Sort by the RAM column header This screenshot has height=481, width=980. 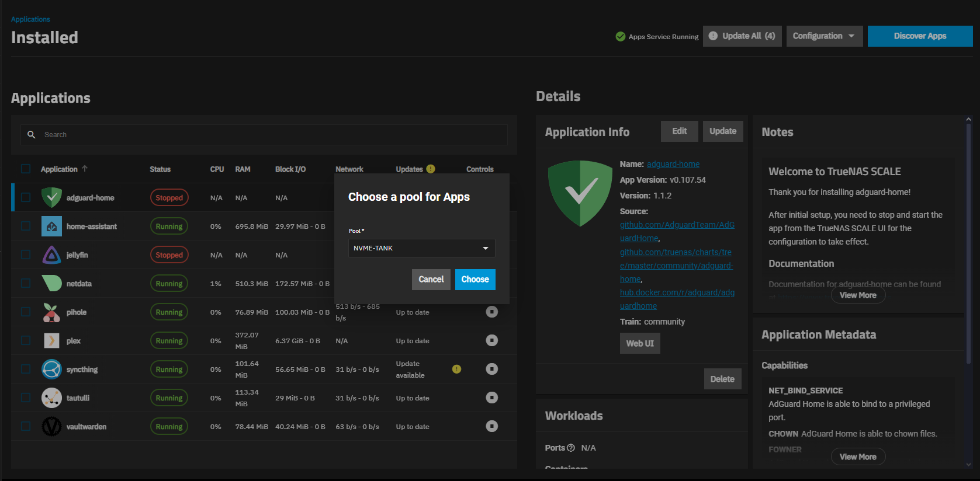(x=243, y=169)
